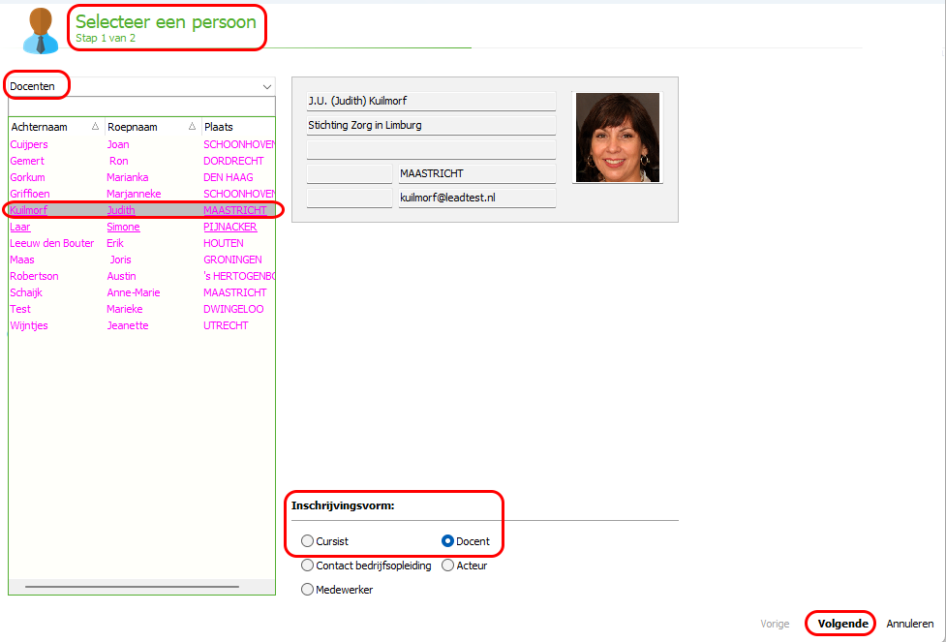
Task: Click the plaats DORDRECHT cell
Action: pos(233,161)
